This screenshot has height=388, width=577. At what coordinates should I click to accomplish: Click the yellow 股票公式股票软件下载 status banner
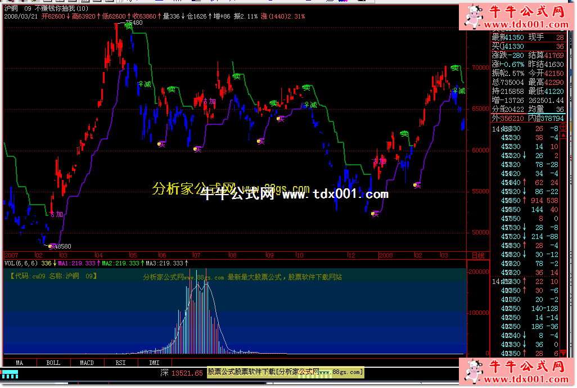click(286, 372)
